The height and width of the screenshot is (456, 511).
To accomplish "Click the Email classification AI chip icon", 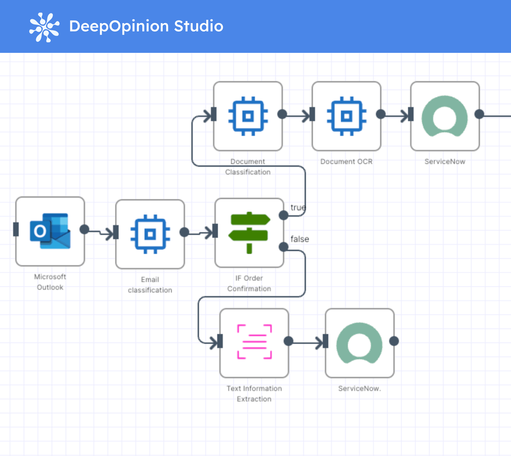I will pyautogui.click(x=150, y=233).
